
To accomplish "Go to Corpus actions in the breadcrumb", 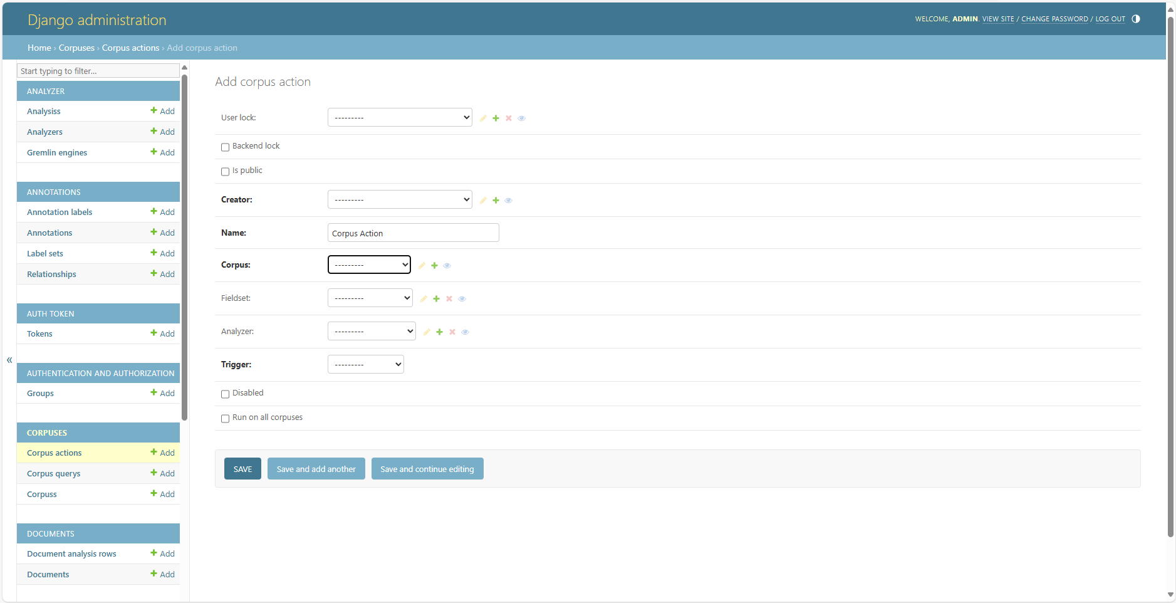I will (130, 48).
